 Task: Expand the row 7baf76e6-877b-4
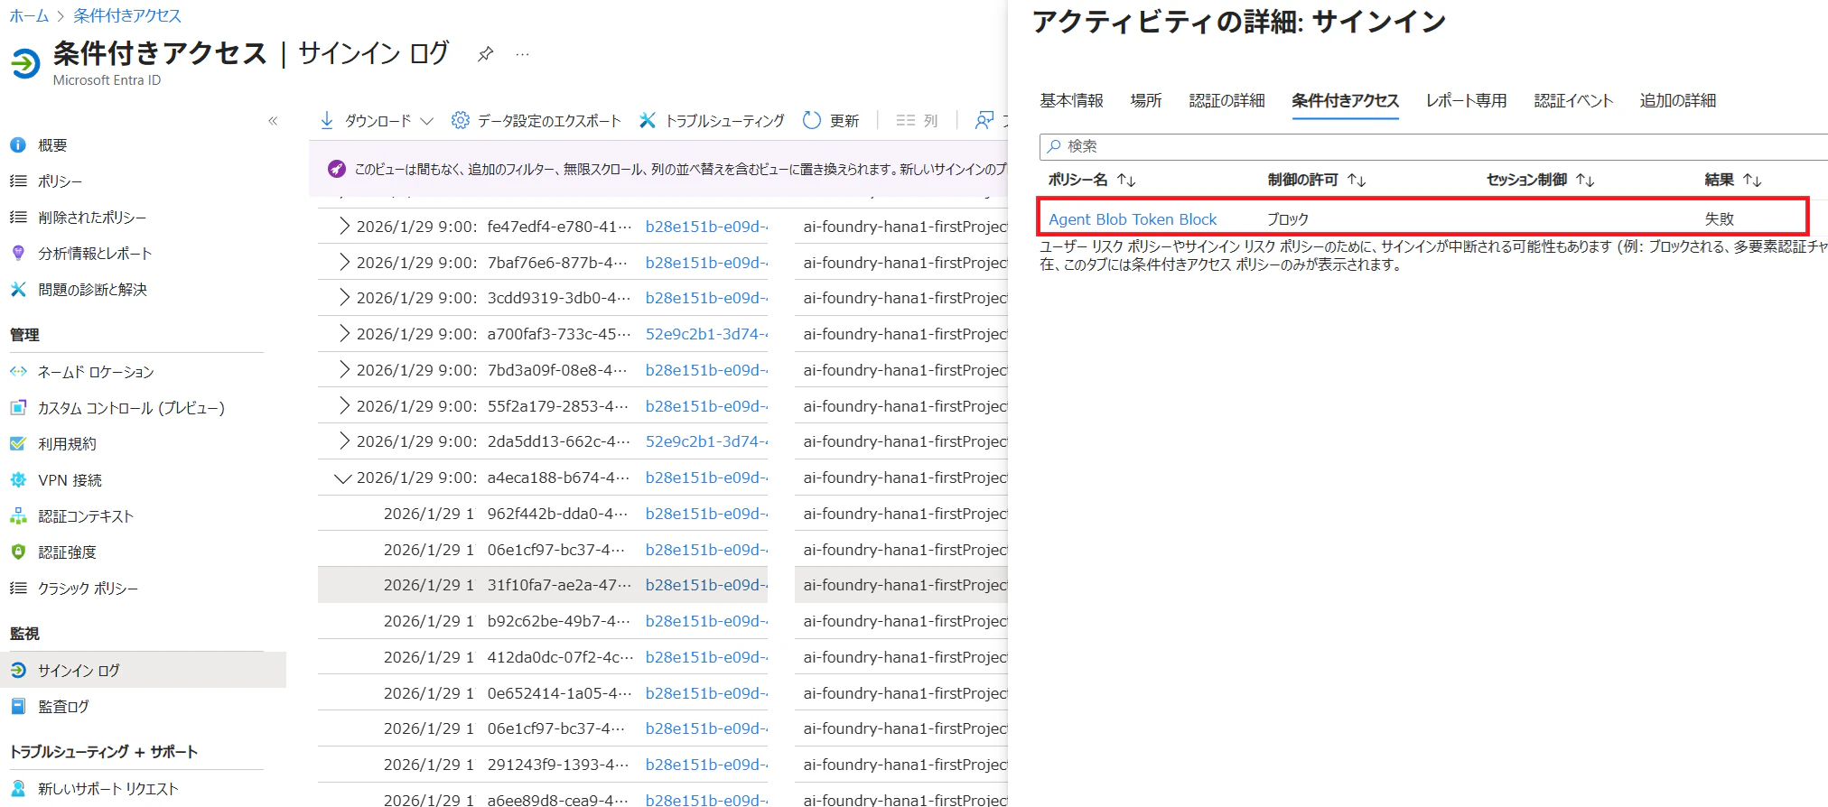click(x=343, y=262)
